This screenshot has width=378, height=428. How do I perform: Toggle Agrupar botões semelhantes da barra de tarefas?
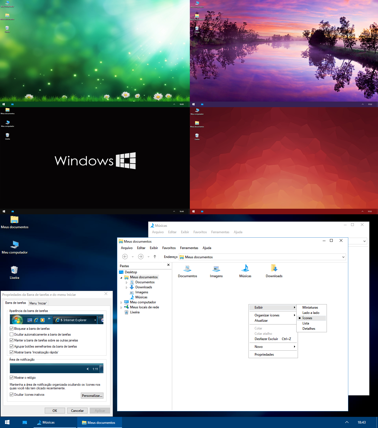coord(12,346)
